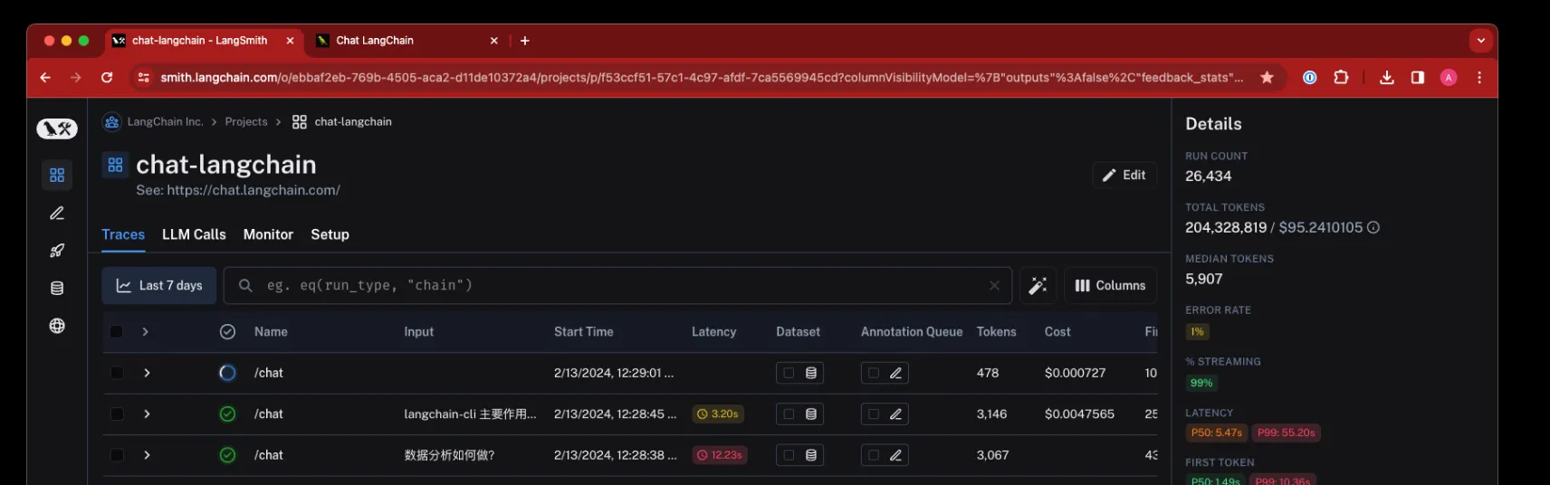Open the browser downloads icon
Viewport: 1550px width, 485px height.
[x=1386, y=78]
